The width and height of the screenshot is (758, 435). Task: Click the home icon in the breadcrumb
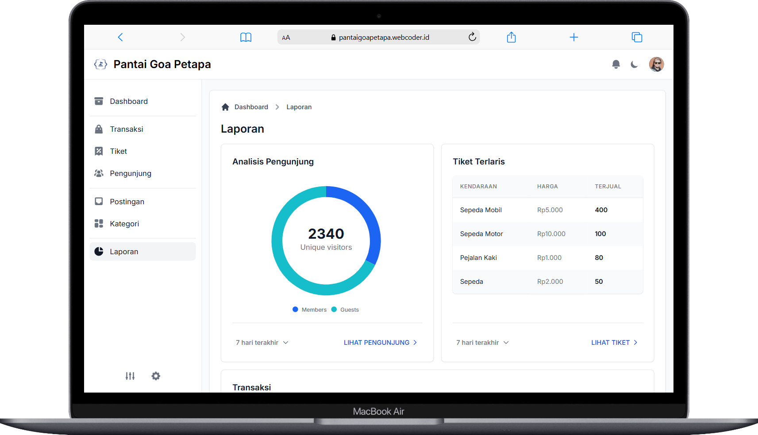click(225, 107)
